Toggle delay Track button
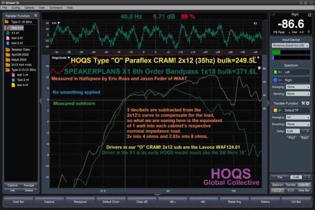The height and width of the screenshot is (210, 315). pos(304,138)
